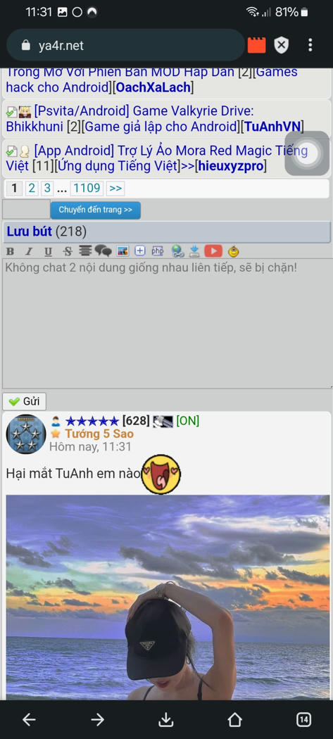Insert link using globe icon

[177, 251]
